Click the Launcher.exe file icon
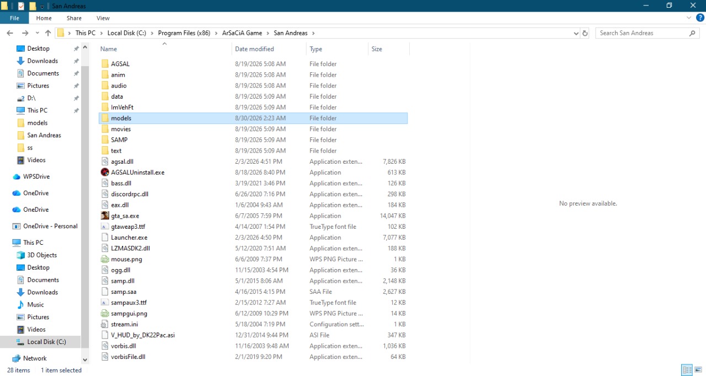The image size is (706, 376). (105, 237)
